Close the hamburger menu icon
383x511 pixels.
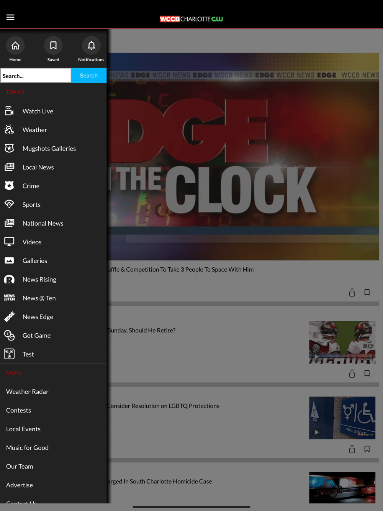(x=10, y=17)
